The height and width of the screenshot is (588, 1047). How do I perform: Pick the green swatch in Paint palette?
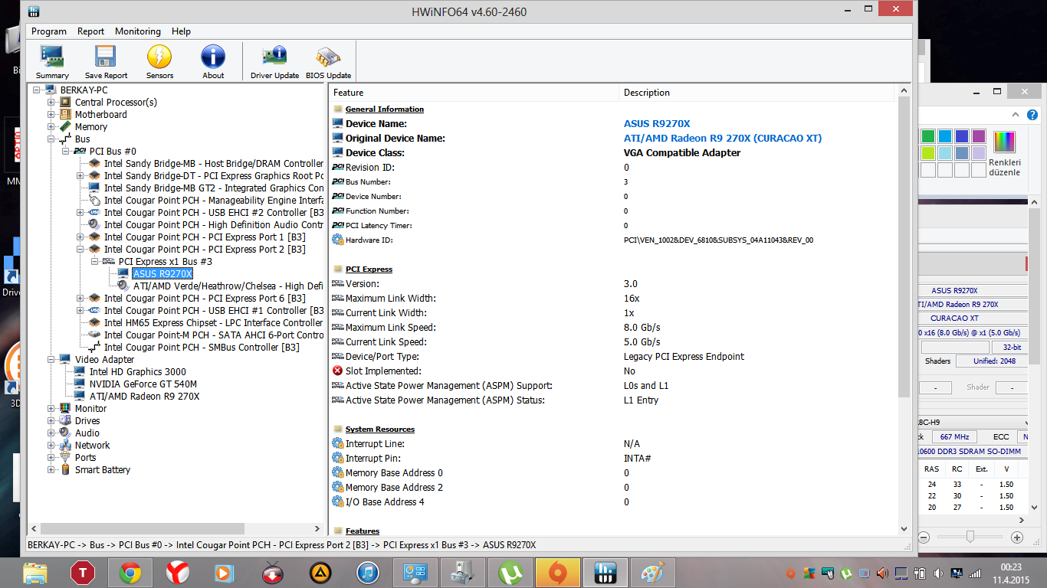point(928,136)
